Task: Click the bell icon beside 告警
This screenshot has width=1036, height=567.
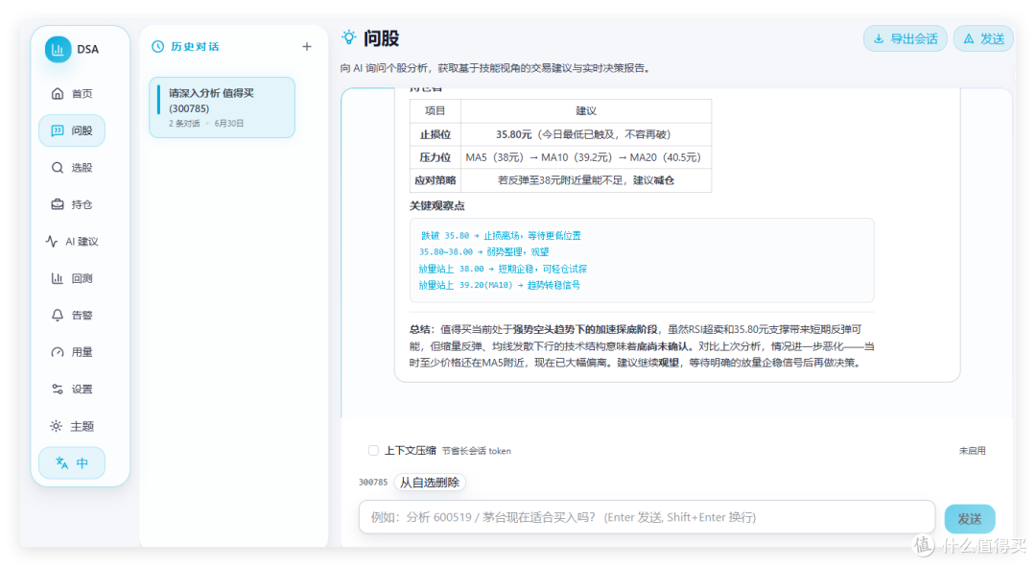Action: (58, 316)
